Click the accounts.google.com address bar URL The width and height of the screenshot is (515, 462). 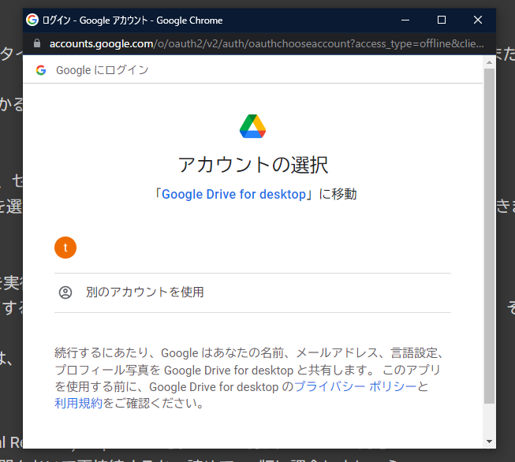267,43
